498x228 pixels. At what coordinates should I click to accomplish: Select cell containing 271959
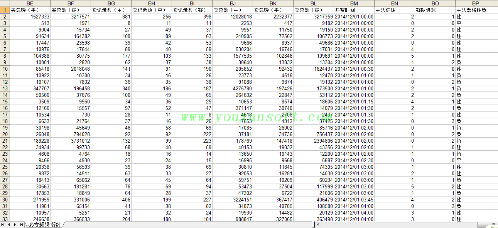pos(30,200)
